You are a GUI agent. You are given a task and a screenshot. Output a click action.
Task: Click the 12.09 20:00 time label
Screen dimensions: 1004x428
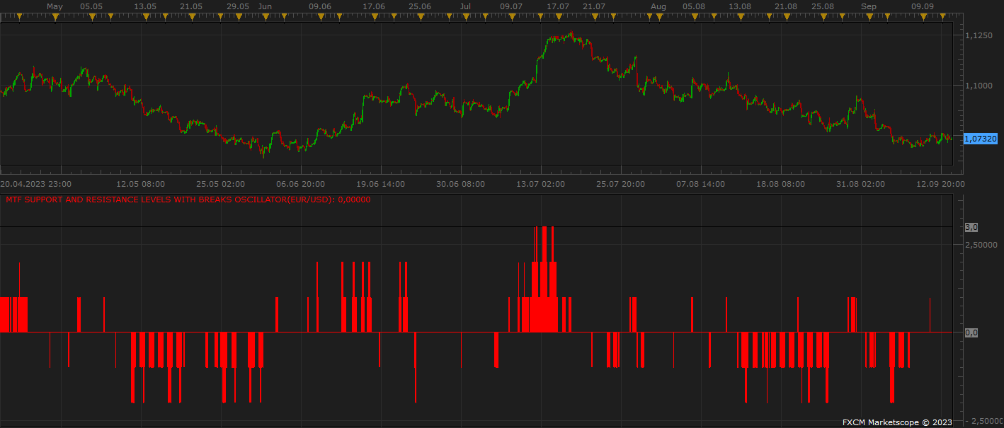(941, 184)
